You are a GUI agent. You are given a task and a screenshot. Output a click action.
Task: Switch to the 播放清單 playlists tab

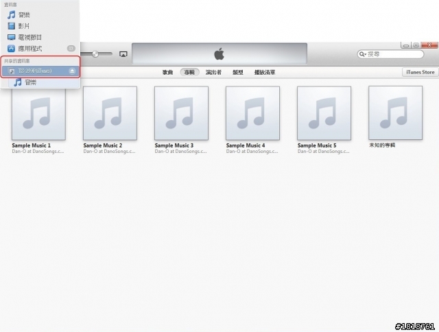tap(265, 72)
